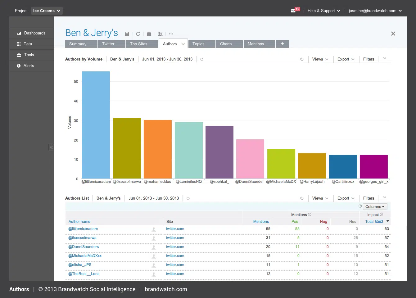Click the share users icon

pos(160,34)
